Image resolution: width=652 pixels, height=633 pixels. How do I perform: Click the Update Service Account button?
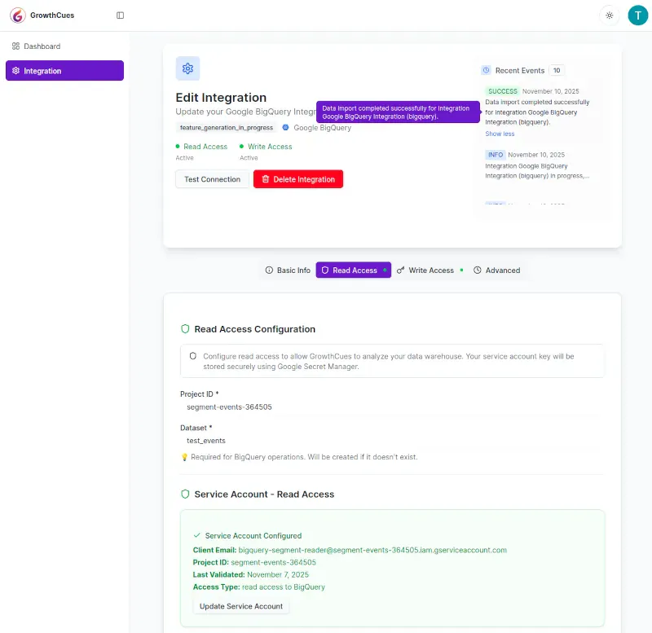coord(241,606)
